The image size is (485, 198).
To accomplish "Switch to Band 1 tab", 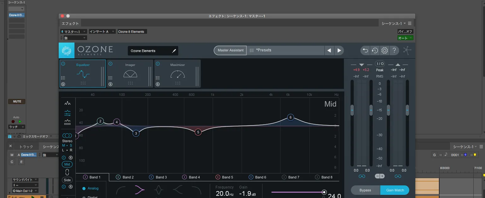I will click(92, 177).
